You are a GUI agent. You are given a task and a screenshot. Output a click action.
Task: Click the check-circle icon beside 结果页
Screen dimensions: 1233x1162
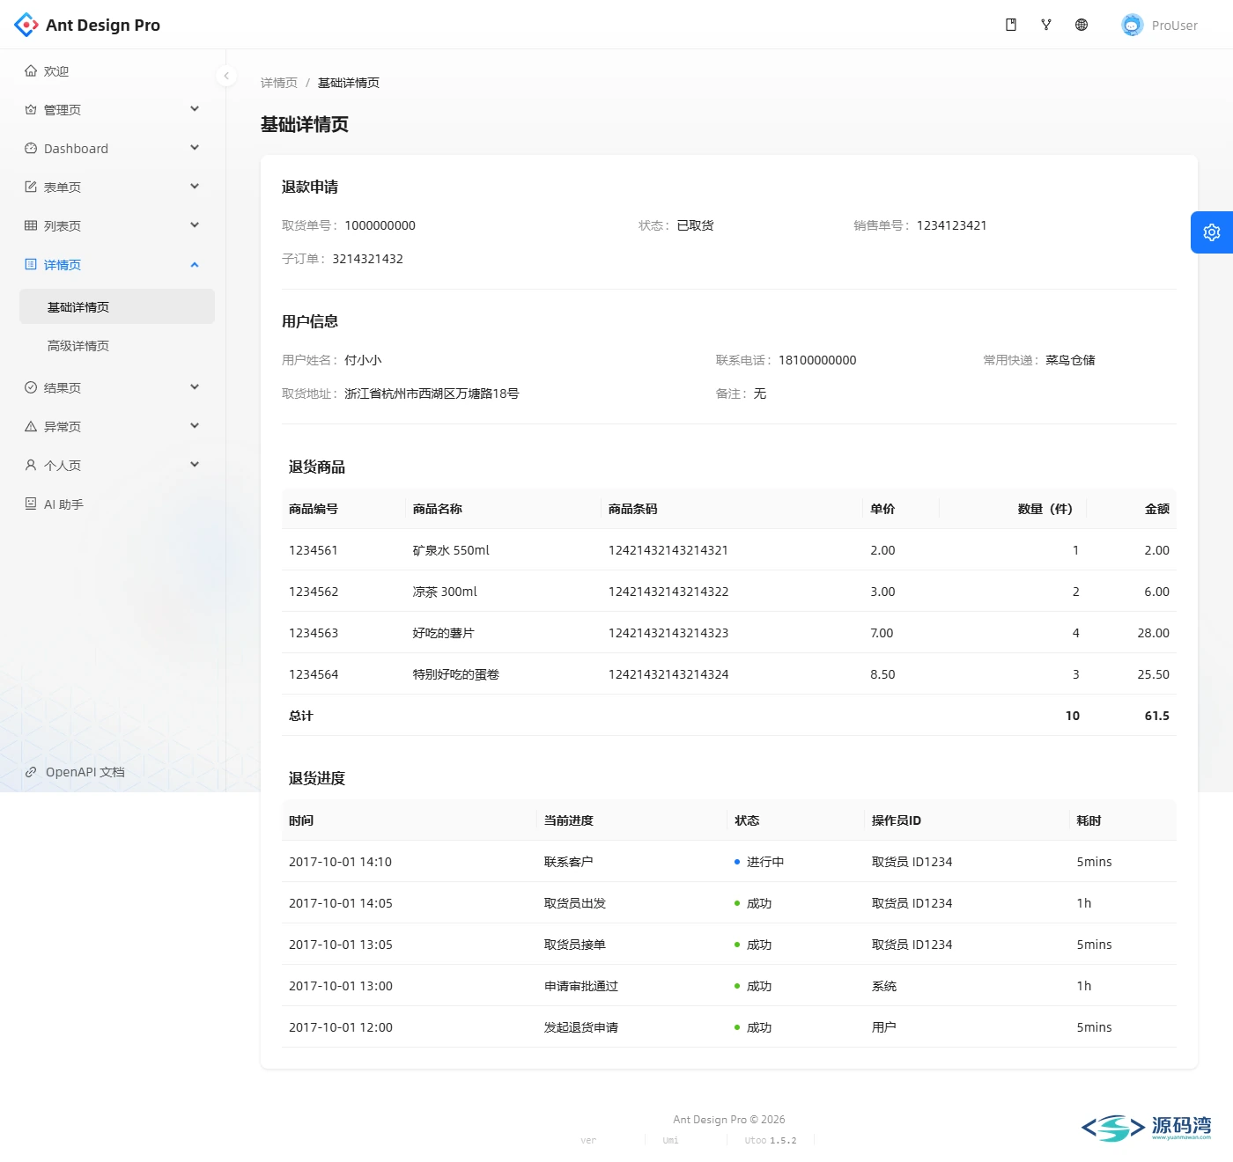tap(31, 388)
